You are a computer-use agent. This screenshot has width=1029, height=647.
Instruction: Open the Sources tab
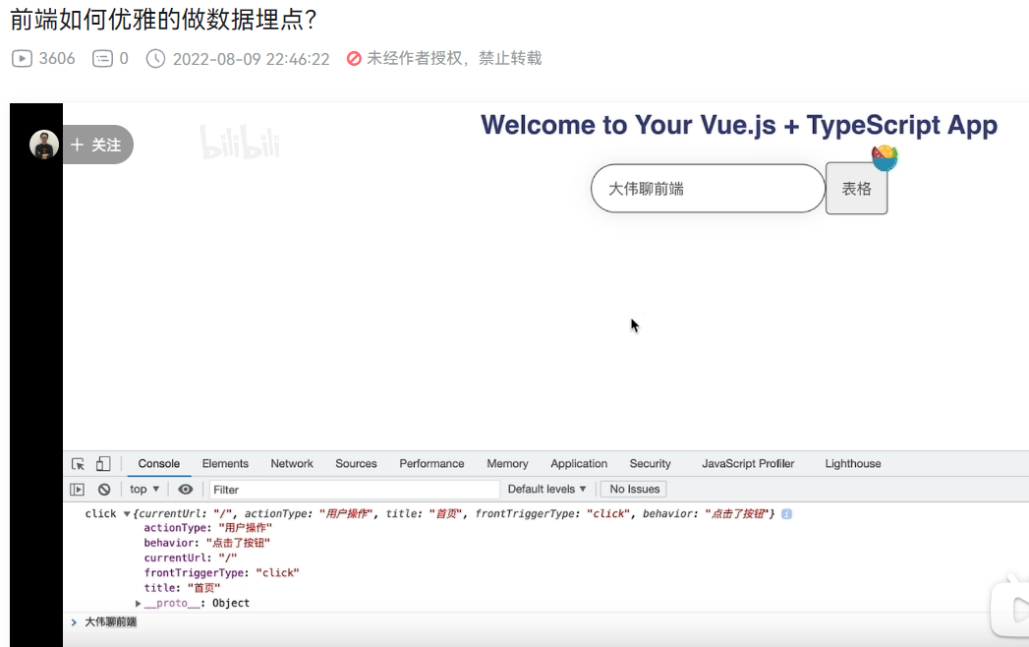357,464
